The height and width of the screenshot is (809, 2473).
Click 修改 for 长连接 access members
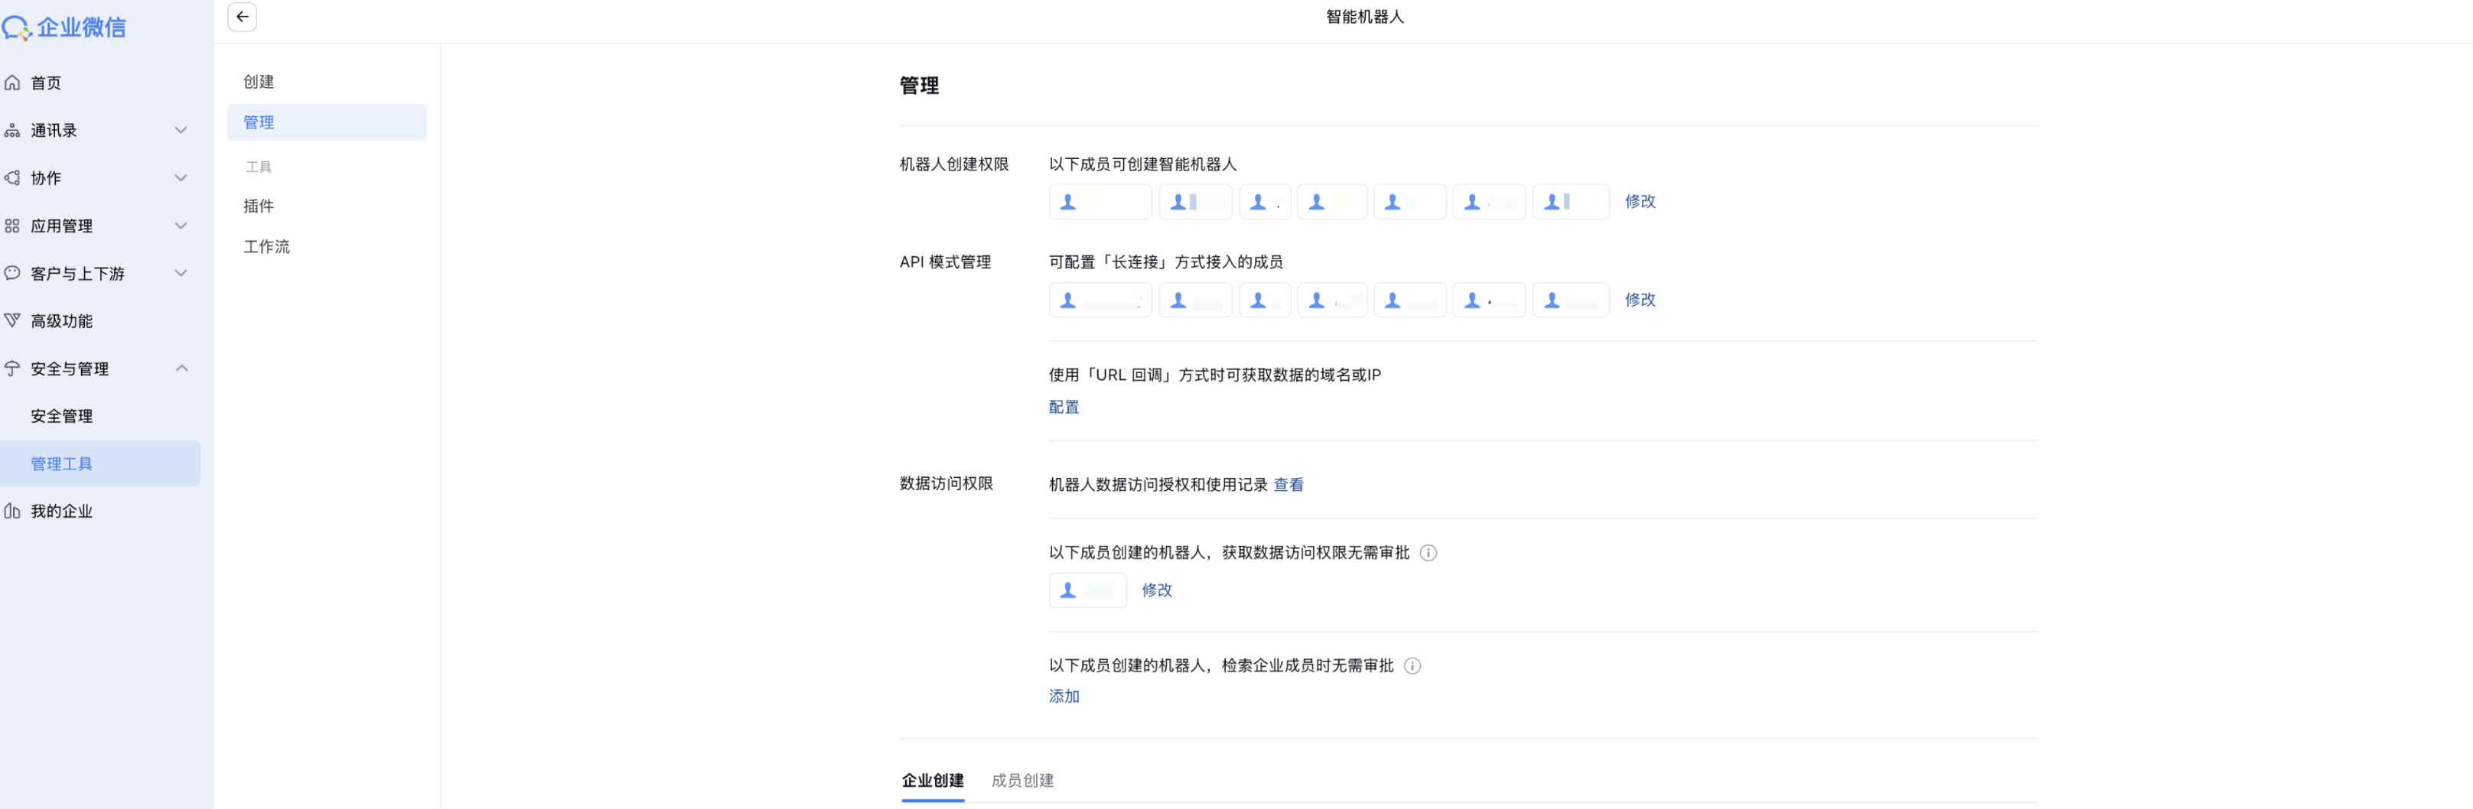pyautogui.click(x=1640, y=301)
